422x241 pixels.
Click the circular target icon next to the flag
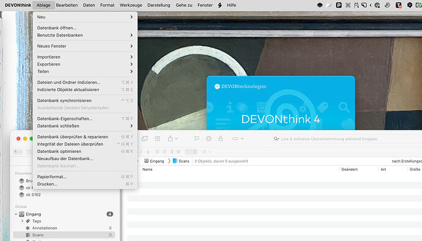(x=209, y=139)
